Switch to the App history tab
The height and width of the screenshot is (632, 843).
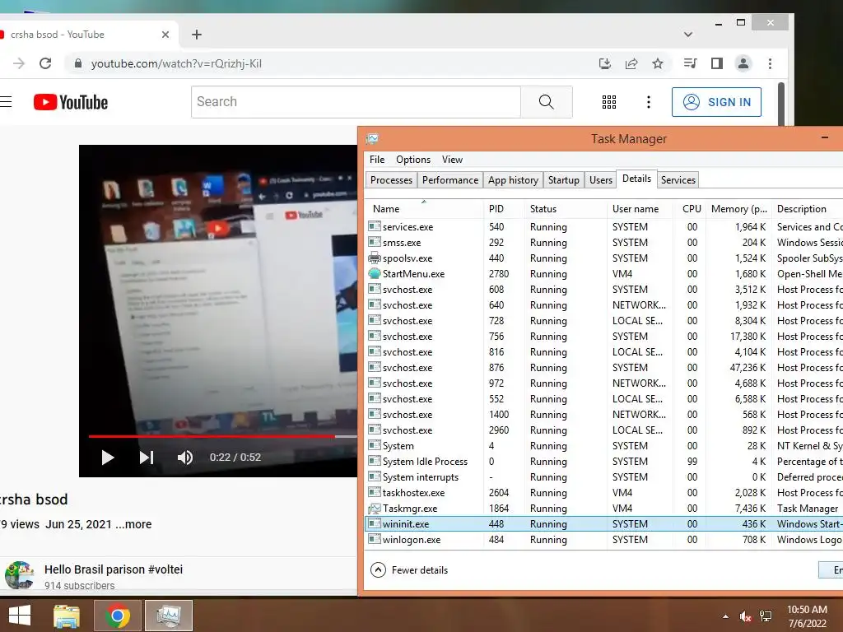[x=513, y=180]
